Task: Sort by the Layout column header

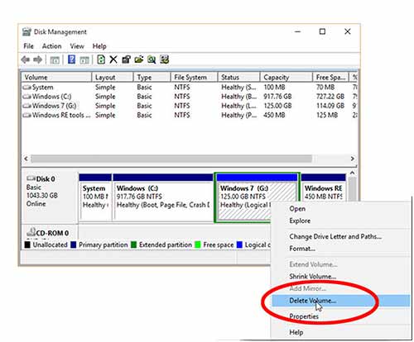Action: pyautogui.click(x=113, y=77)
